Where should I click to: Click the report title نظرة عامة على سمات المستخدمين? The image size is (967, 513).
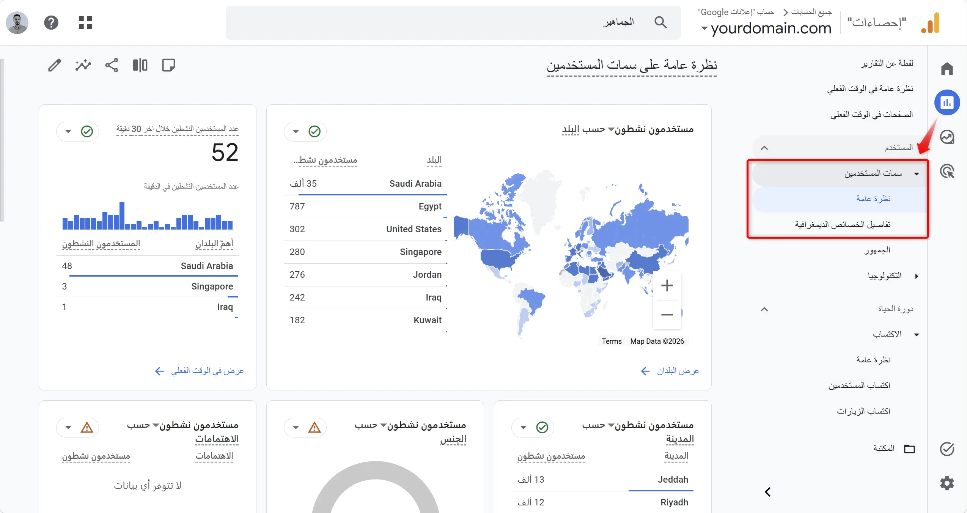632,65
